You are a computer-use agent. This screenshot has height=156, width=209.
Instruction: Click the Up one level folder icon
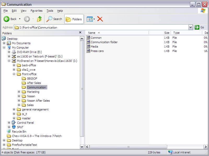(39, 19)
